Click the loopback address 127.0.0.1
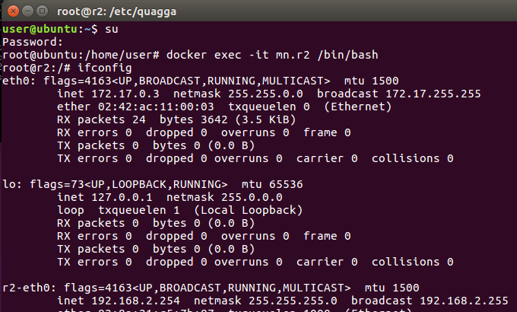 coord(122,197)
